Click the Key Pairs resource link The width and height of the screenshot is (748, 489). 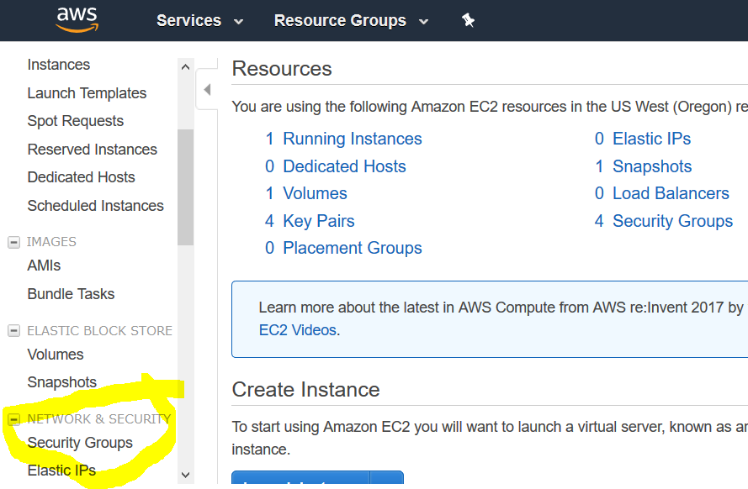(x=318, y=221)
